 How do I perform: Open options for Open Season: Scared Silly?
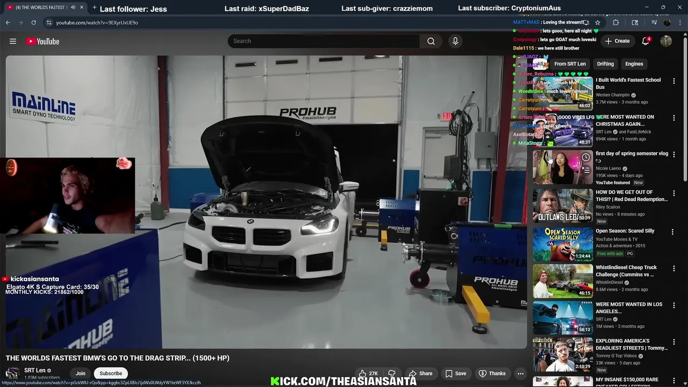pyautogui.click(x=672, y=232)
